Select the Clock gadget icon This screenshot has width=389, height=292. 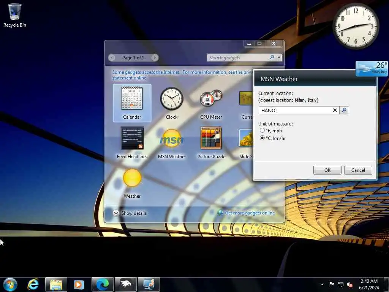click(172, 98)
